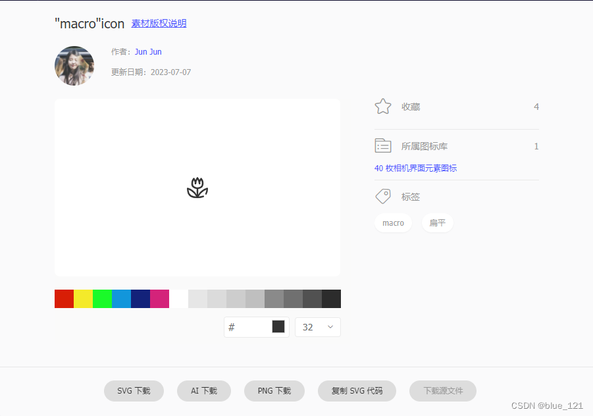
Task: Toggle favorite by clicking 收藏
Action: (x=410, y=107)
